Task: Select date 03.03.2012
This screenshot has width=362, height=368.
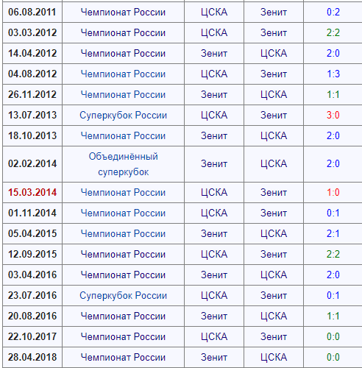Action: click(x=32, y=32)
